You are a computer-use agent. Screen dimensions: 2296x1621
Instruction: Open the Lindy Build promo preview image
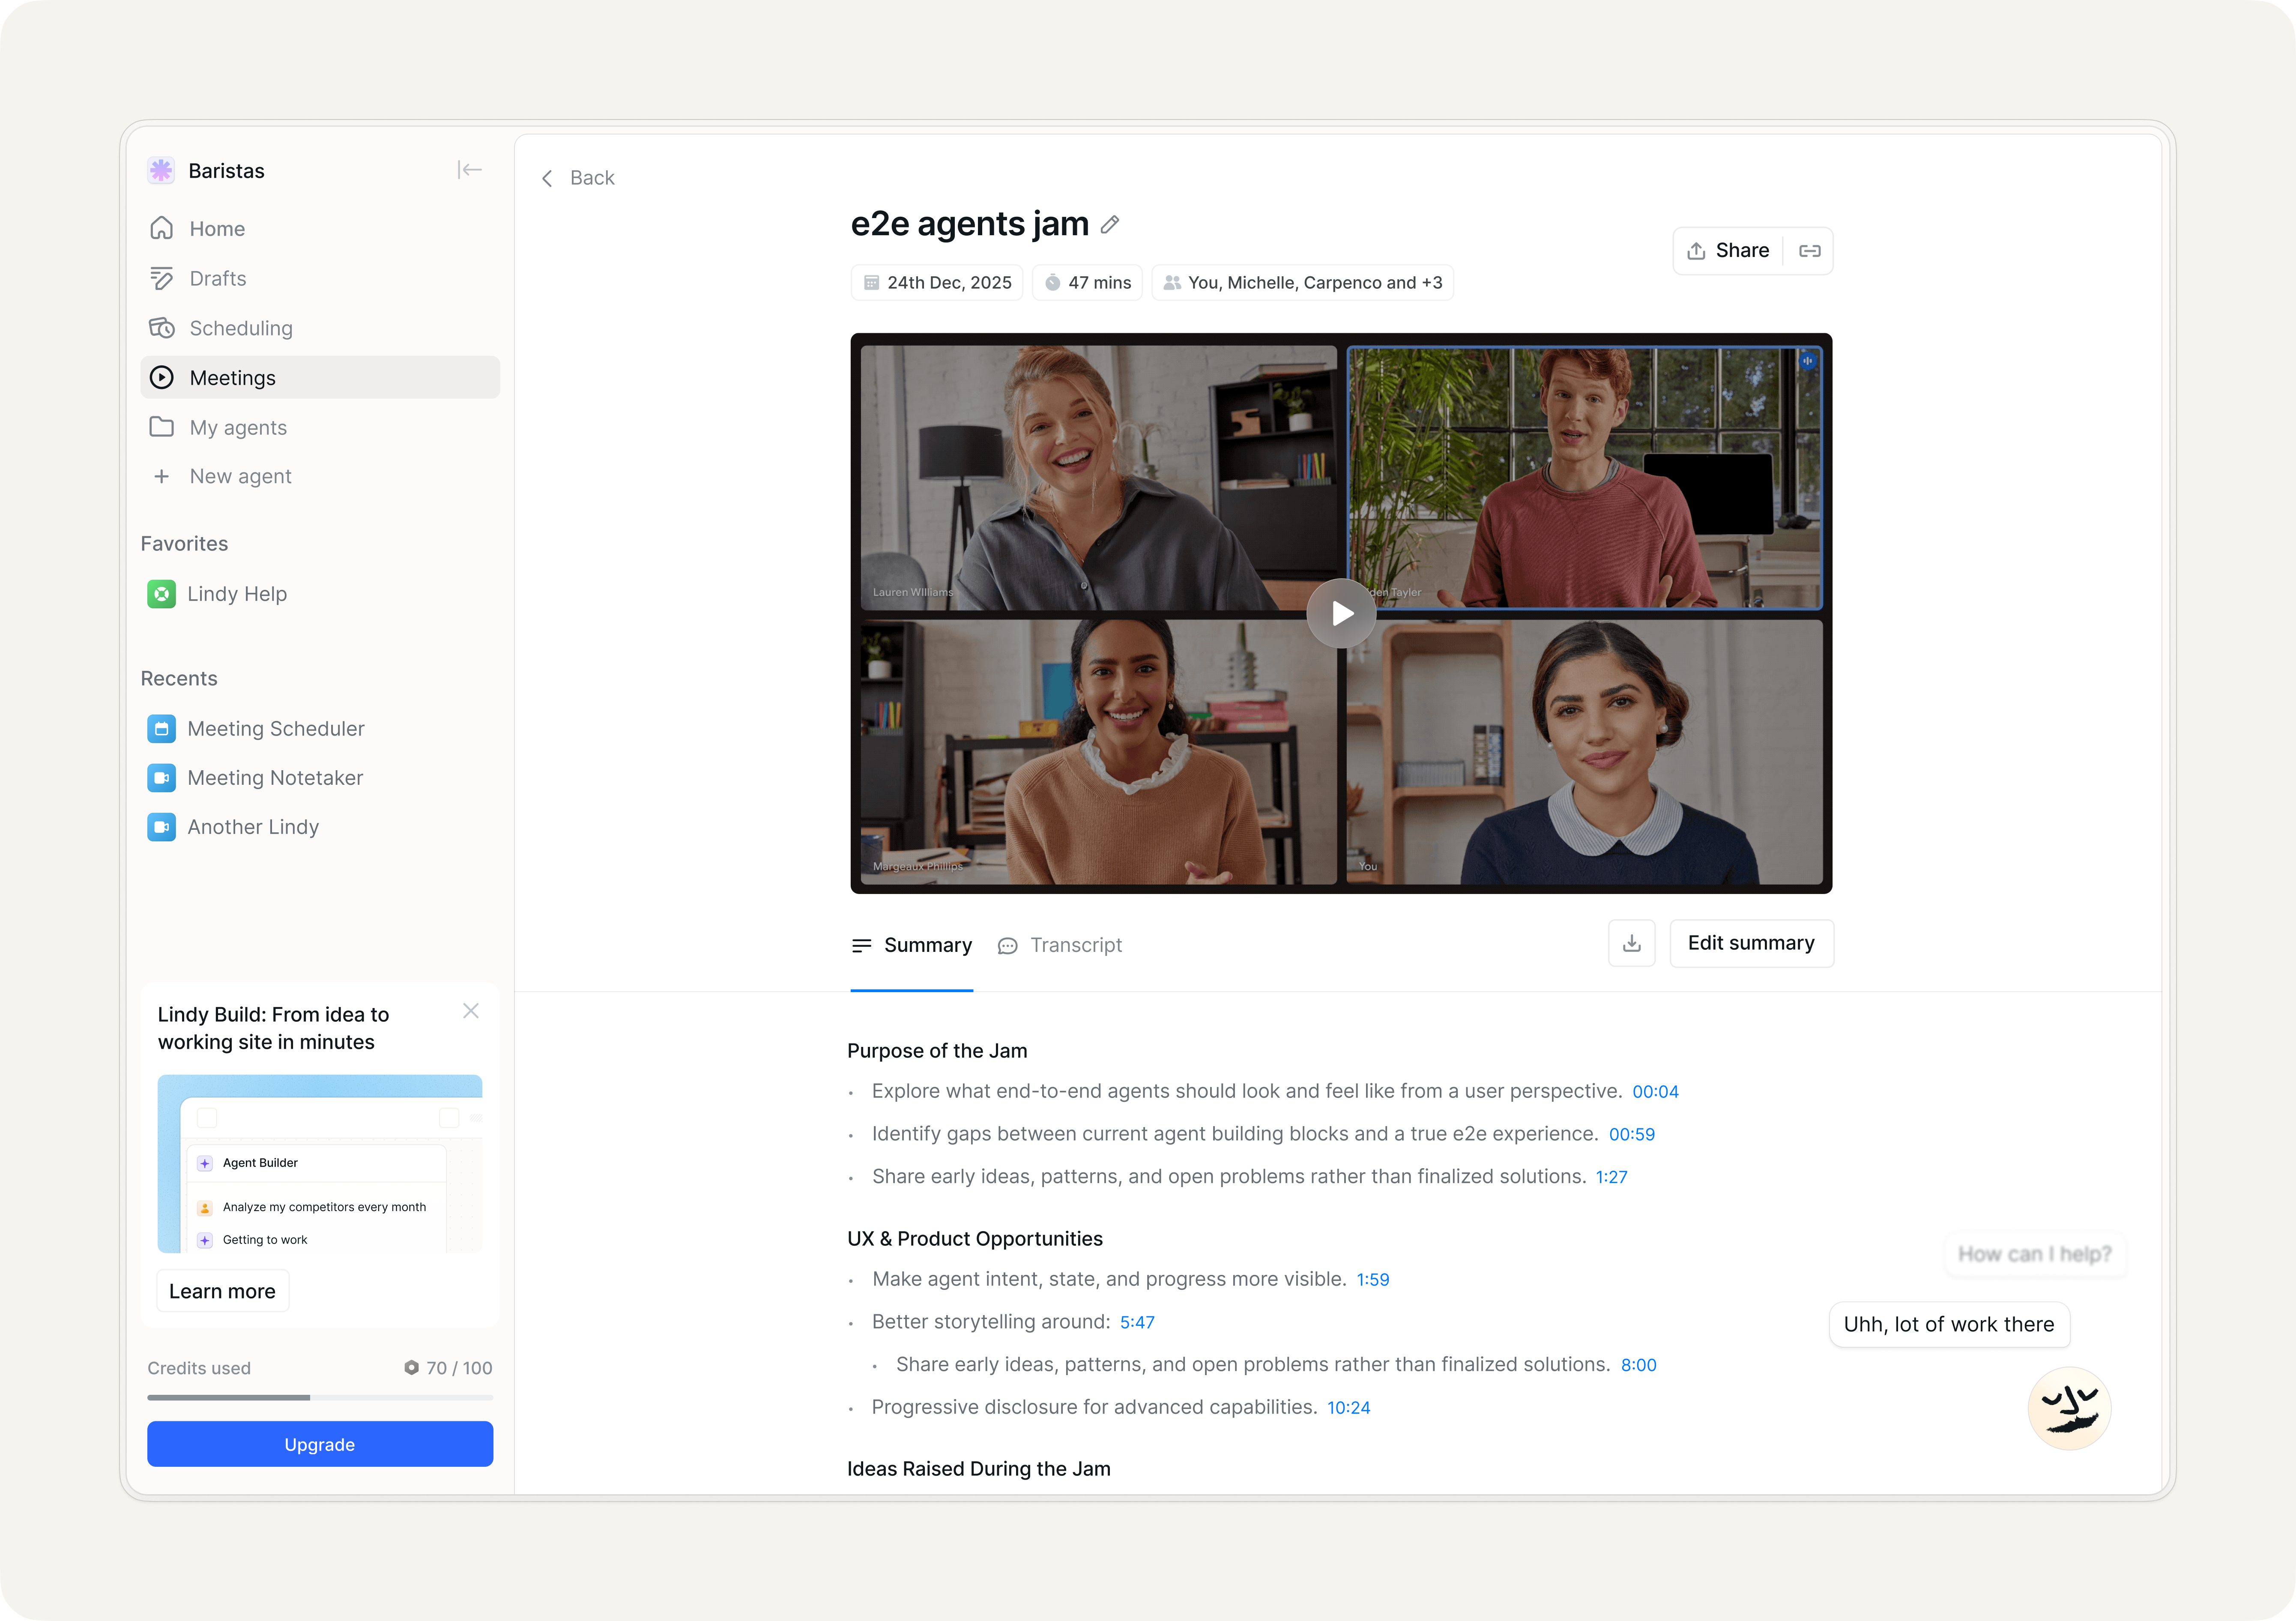pyautogui.click(x=320, y=1164)
